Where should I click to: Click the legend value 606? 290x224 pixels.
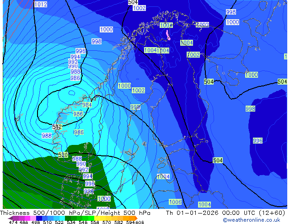pos(140,222)
